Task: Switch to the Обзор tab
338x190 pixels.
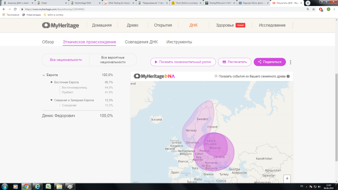Action: (x=48, y=42)
